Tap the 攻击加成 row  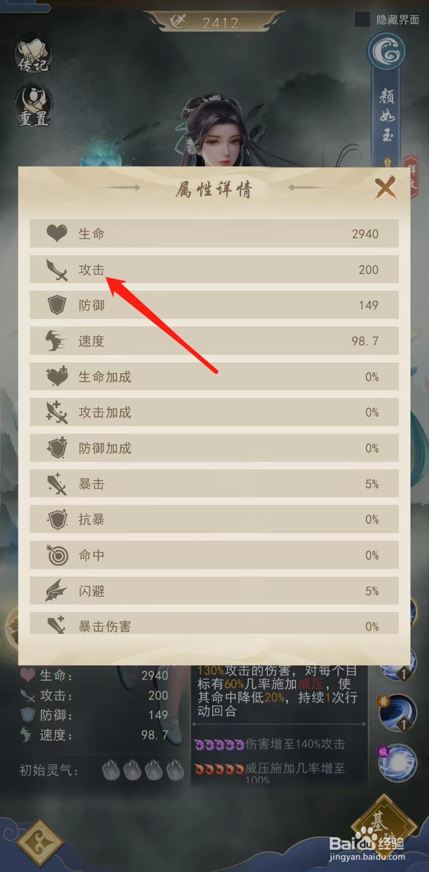point(214,413)
